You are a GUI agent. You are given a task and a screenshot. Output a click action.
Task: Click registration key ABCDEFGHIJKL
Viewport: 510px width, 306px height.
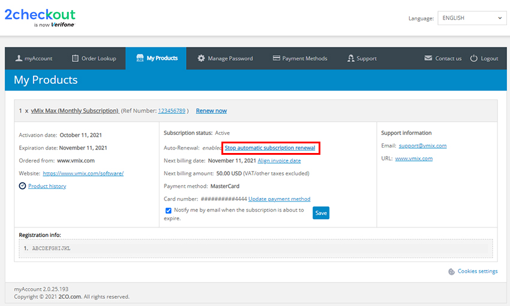51,248
